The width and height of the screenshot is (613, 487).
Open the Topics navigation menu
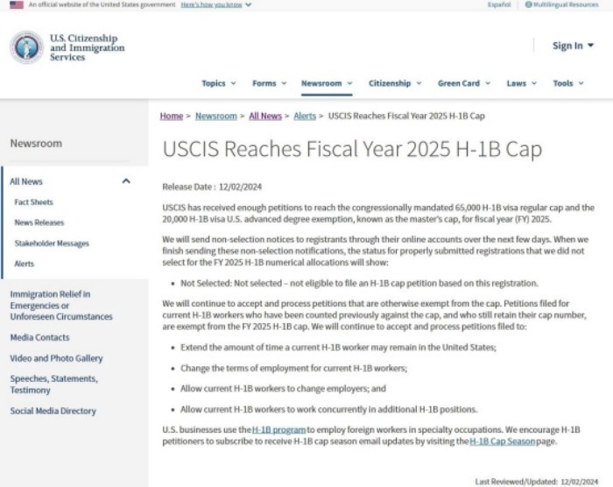click(x=218, y=83)
